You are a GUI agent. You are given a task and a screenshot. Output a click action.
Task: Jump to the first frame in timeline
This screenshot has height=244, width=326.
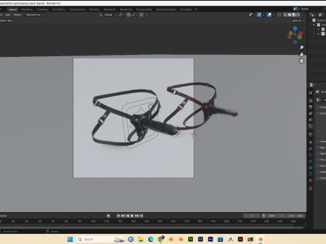[118, 216]
